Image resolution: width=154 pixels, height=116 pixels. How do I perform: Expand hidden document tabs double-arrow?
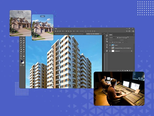pos(104,34)
